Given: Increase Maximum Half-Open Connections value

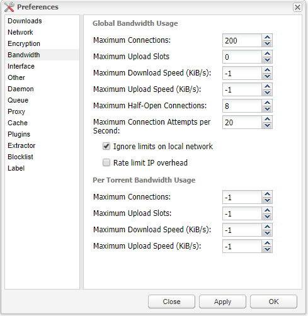Looking at the screenshot, I should point(267,103).
